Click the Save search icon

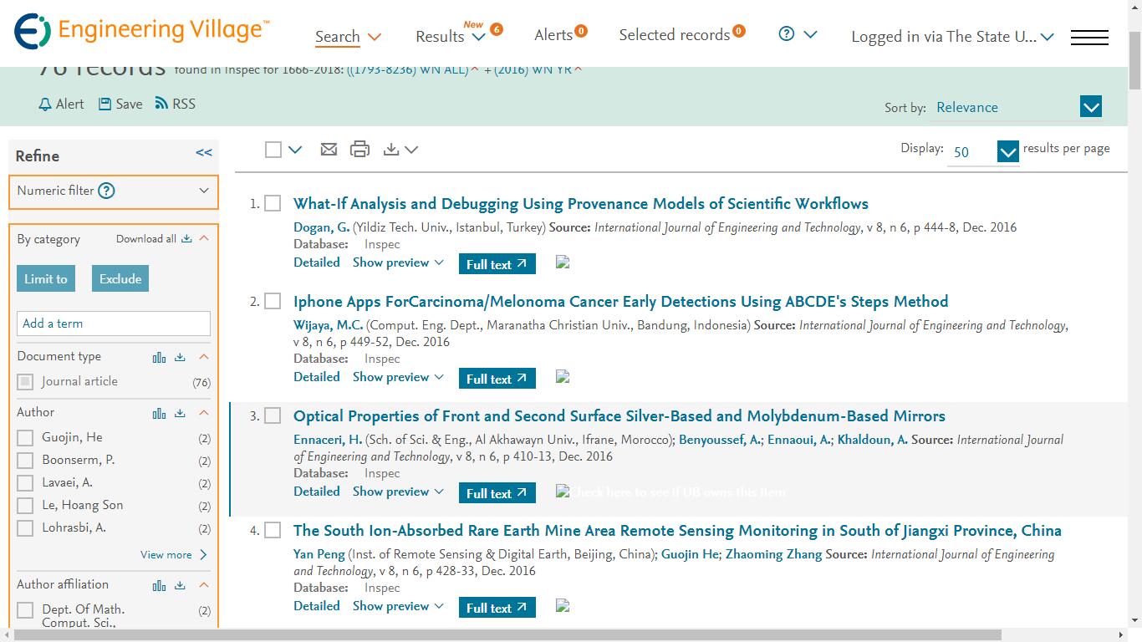coord(120,103)
